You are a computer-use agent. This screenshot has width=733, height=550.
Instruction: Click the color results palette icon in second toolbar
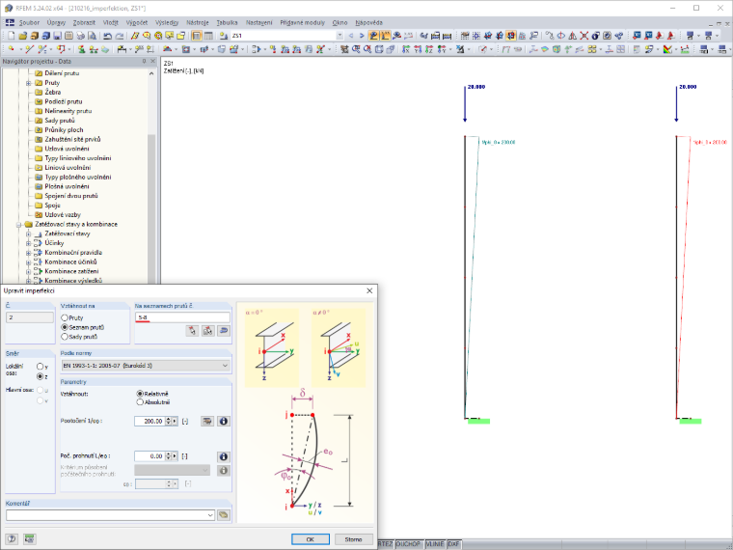click(667, 49)
